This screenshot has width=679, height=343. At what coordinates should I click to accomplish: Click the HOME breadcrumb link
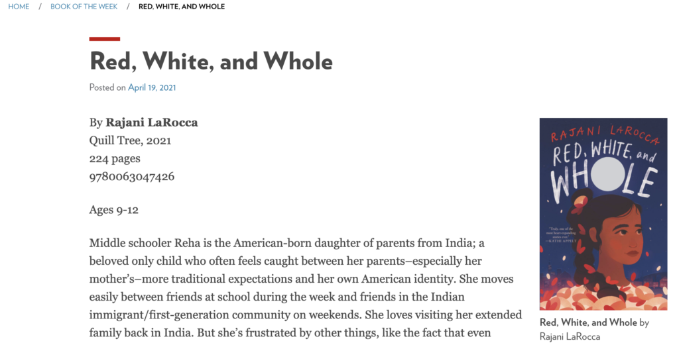point(19,7)
